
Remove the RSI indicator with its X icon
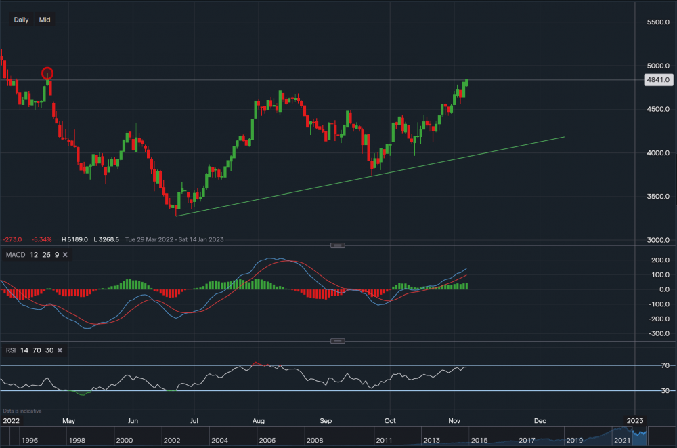[59, 350]
